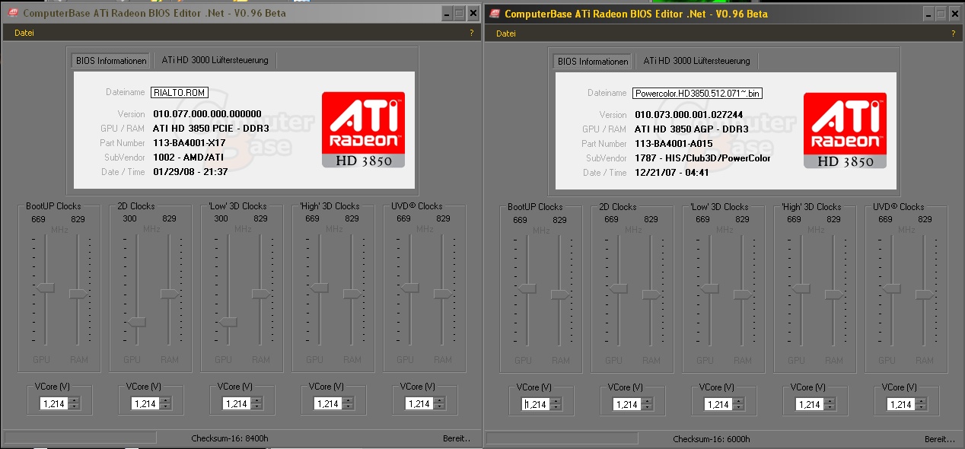Click the app icon in left window title bar
965x449 pixels.
point(13,13)
